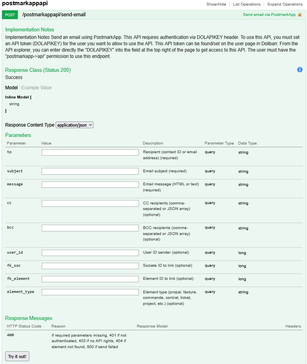Click the postmarkappapi section heading

[x=25, y=4]
